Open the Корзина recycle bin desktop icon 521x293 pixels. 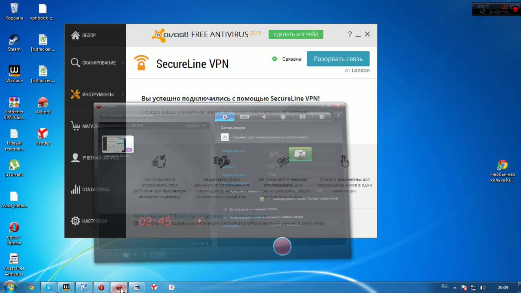(14, 11)
